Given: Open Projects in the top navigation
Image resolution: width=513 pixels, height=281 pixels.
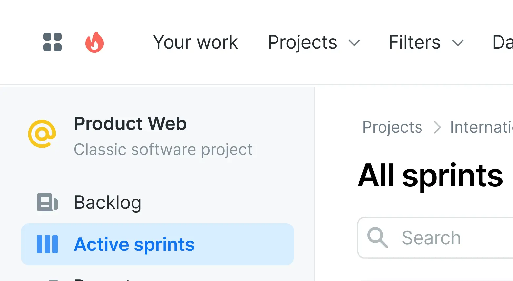Looking at the screenshot, I should pyautogui.click(x=302, y=42).
